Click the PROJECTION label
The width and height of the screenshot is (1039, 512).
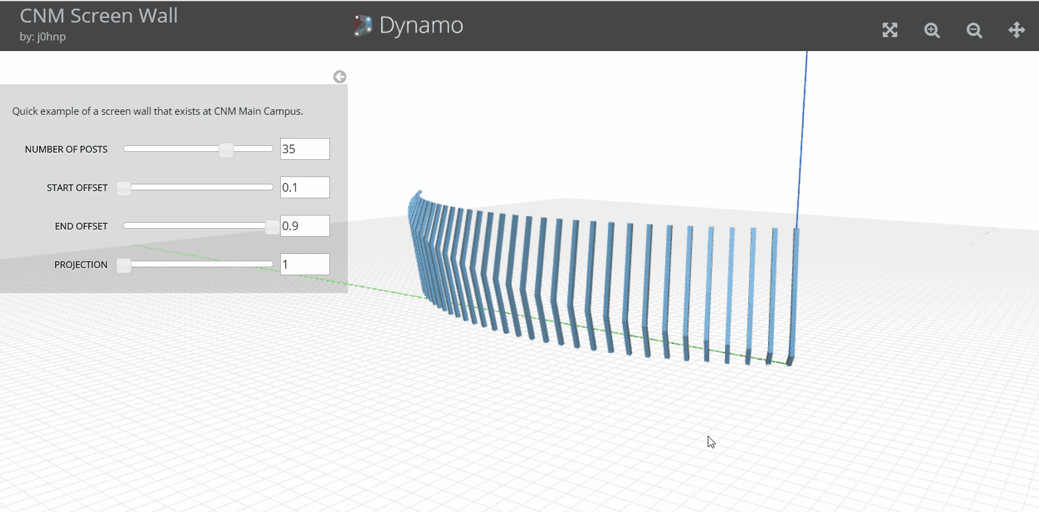tap(81, 265)
